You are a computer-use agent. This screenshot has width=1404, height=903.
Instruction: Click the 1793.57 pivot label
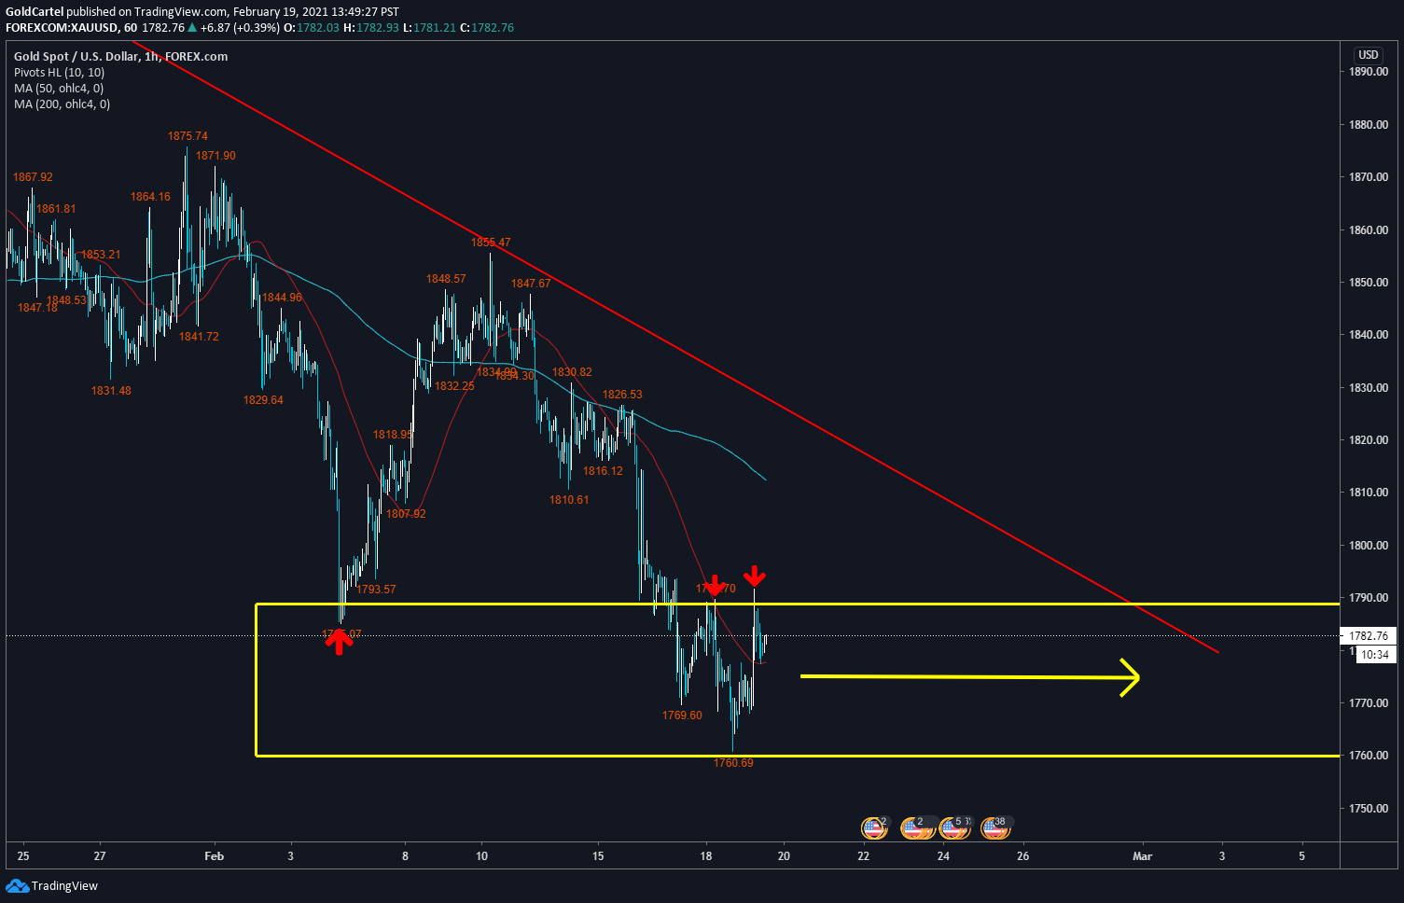[376, 590]
